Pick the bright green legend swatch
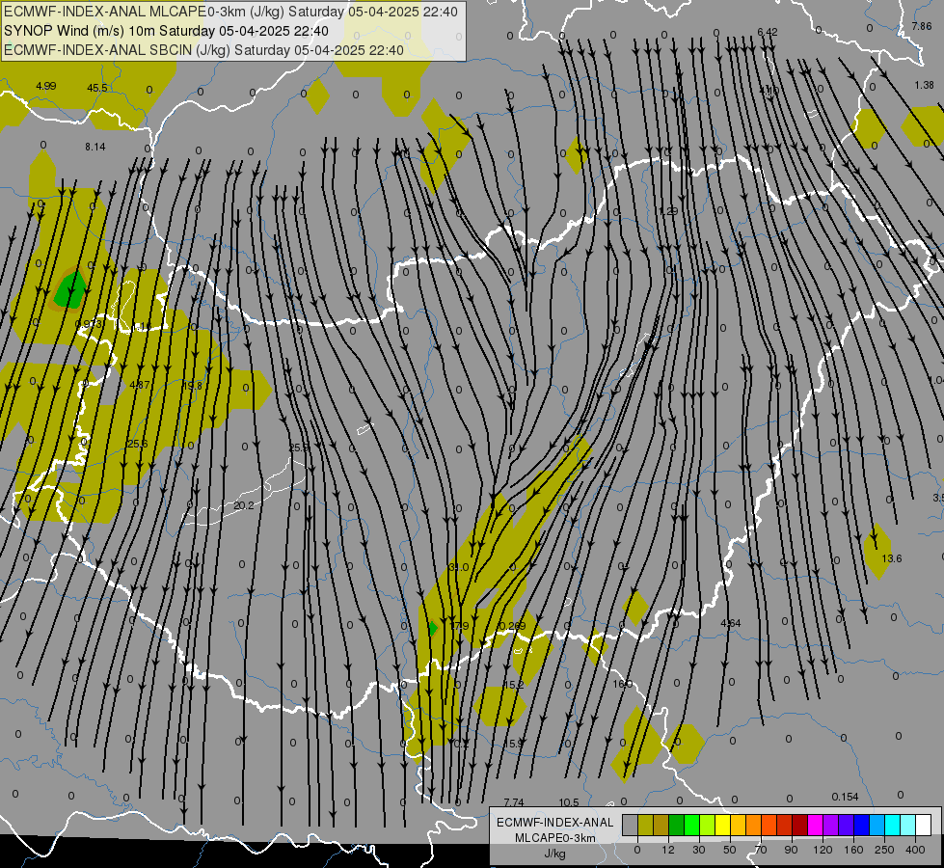This screenshot has width=944, height=868. coord(691,825)
